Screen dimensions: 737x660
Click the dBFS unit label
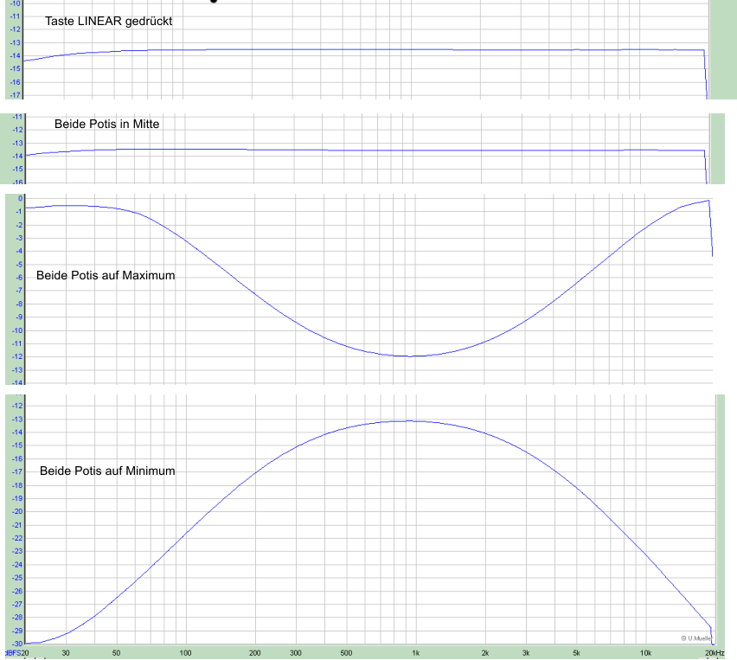11,652
